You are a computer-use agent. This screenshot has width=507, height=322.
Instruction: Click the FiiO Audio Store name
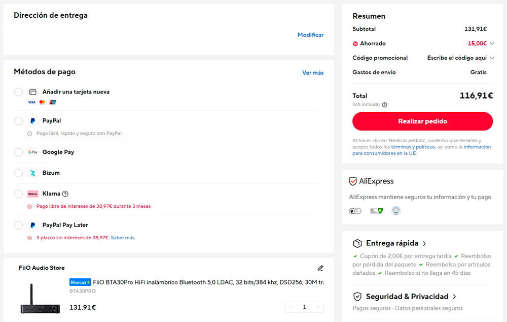click(42, 268)
